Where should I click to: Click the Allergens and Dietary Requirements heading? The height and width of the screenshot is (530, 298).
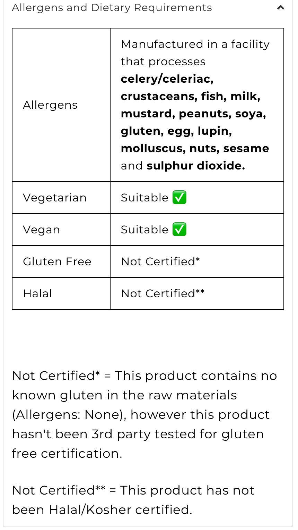pyautogui.click(x=112, y=8)
